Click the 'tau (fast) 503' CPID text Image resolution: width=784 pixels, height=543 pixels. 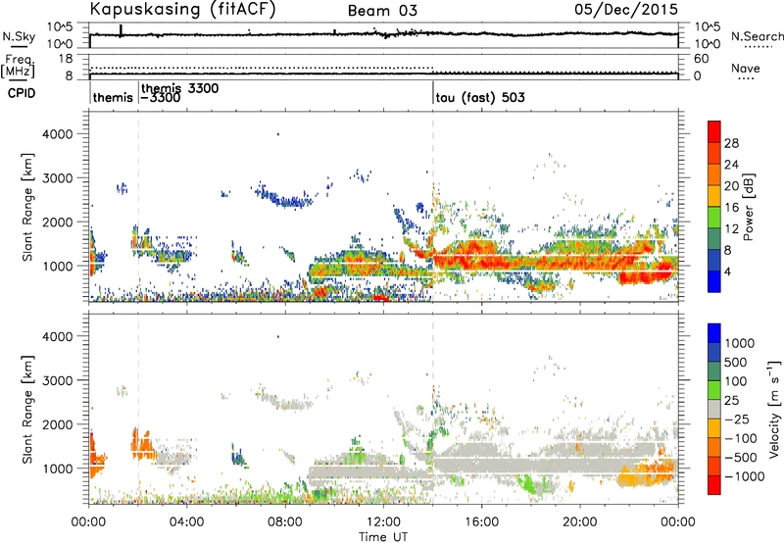click(480, 97)
